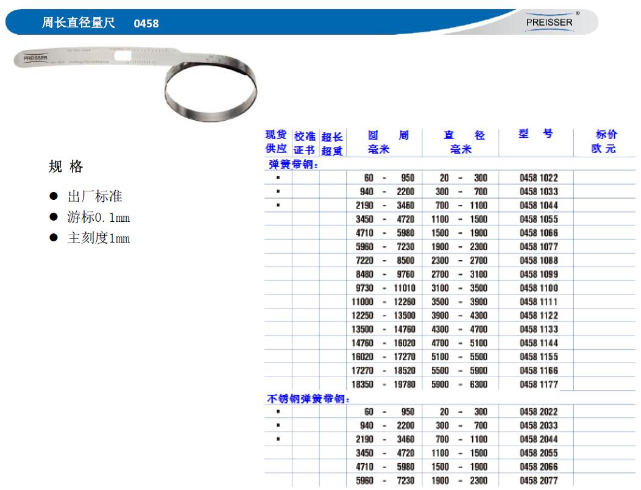Open model number 0458 1177
This screenshot has height=490, width=641.
(538, 385)
